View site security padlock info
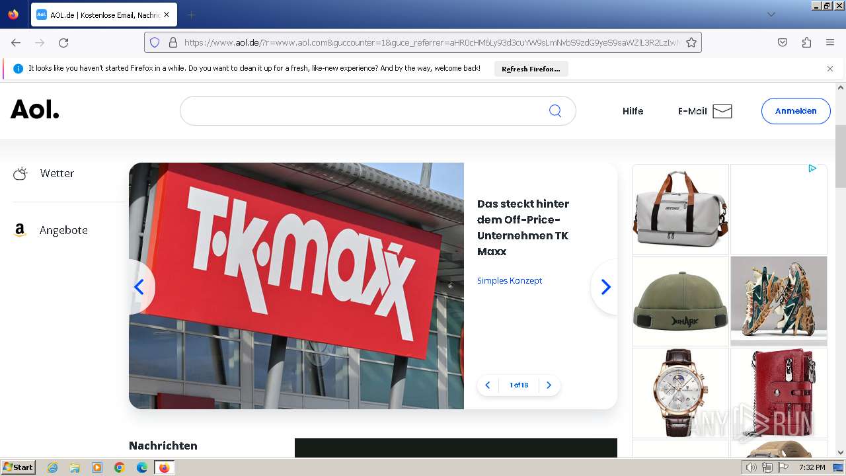The image size is (846, 476). 173,42
